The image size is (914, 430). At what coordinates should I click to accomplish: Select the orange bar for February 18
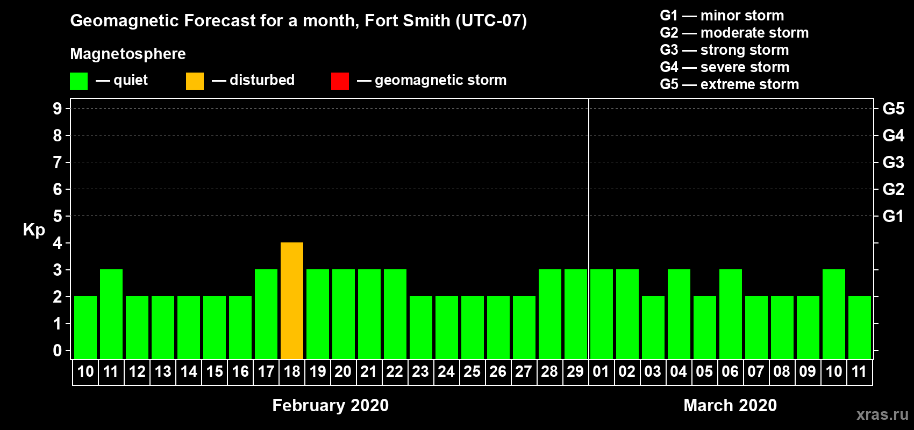tap(292, 300)
